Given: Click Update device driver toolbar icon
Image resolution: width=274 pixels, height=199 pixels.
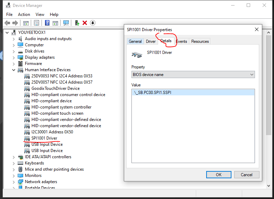Looking at the screenshot, I should click(77, 23).
